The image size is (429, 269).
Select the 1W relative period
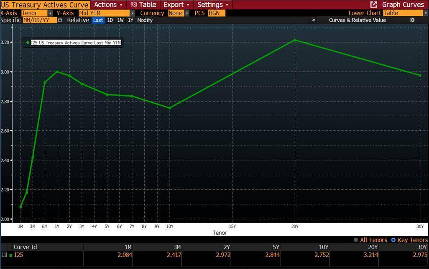click(120, 20)
